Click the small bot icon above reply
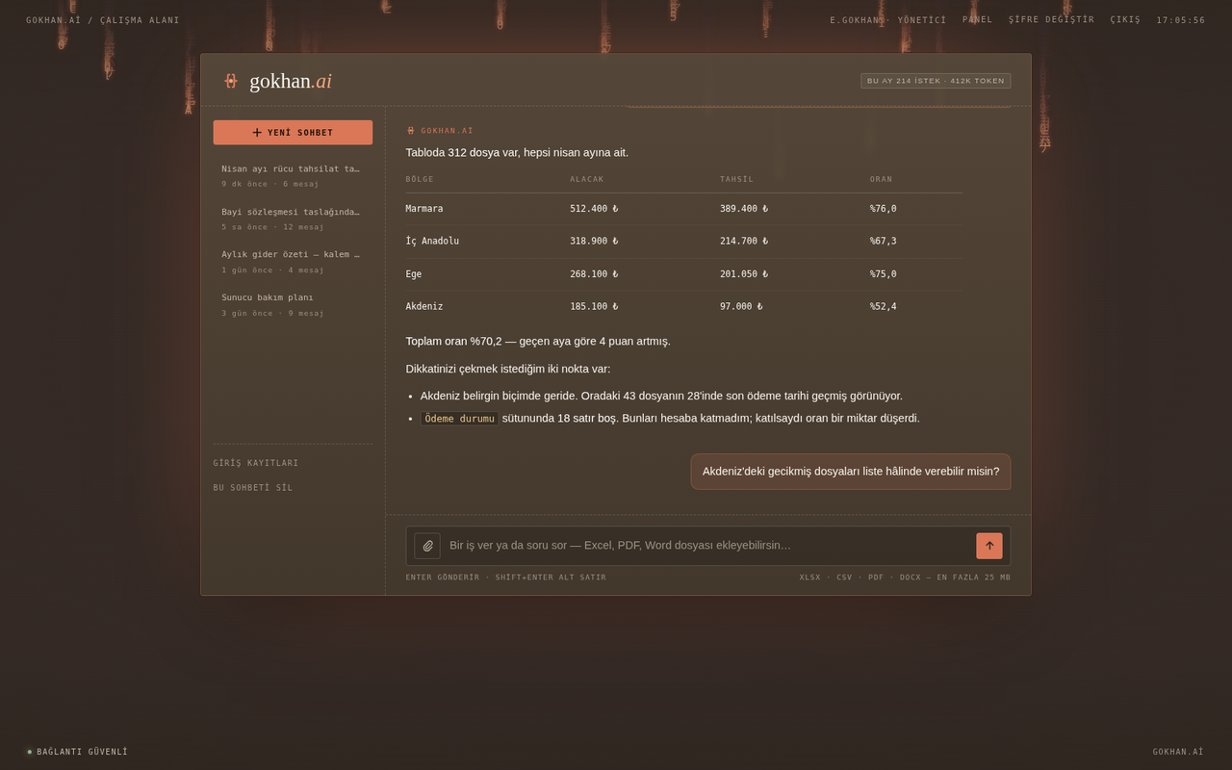This screenshot has height=770, width=1232. pos(411,131)
